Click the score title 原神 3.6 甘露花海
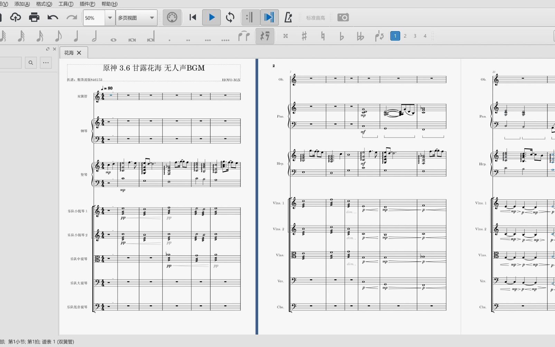This screenshot has width=555, height=347. click(x=154, y=68)
